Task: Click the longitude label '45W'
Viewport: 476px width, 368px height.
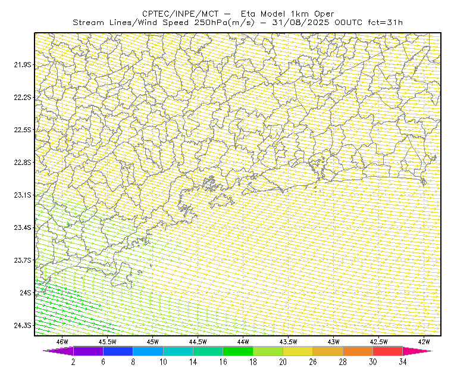Action: [x=153, y=342]
